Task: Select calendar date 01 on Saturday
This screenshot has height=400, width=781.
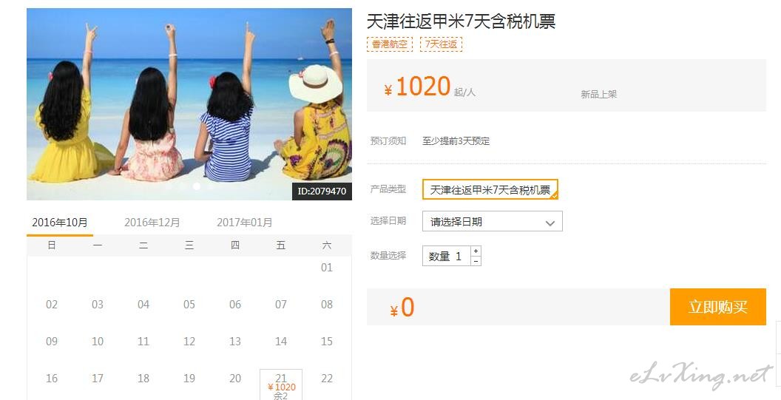Action: tap(327, 268)
